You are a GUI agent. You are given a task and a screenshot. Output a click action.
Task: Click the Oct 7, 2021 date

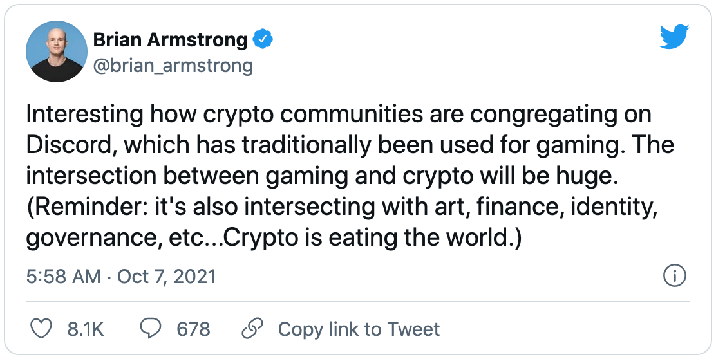click(165, 277)
